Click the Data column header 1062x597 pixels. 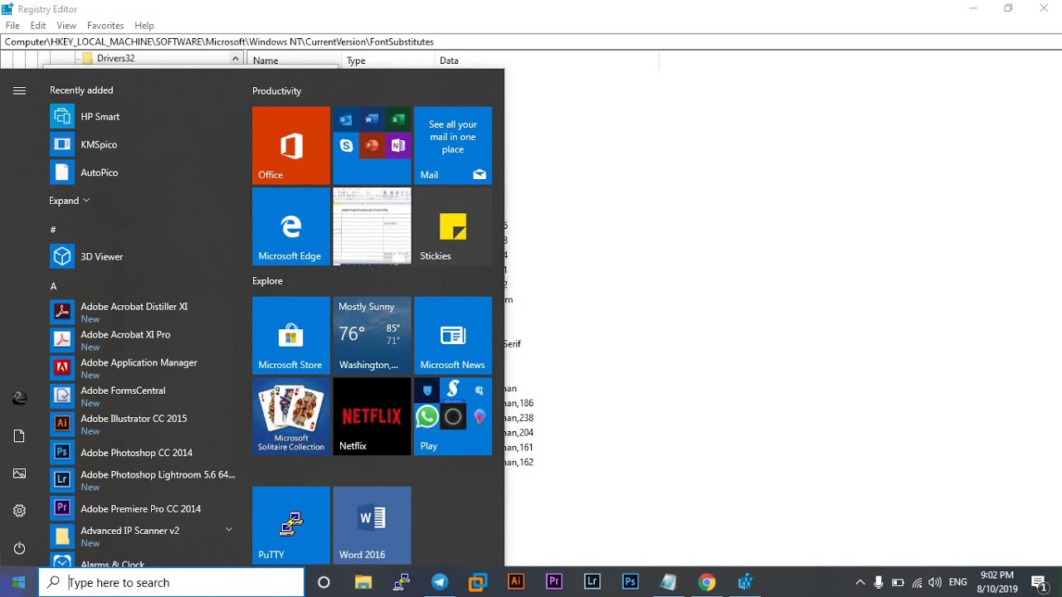pos(546,61)
